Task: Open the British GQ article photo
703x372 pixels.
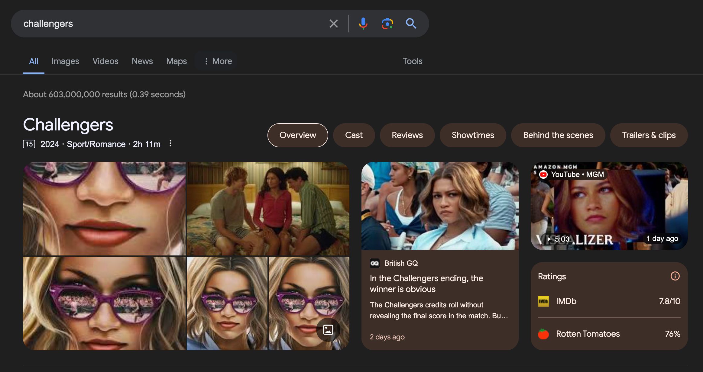Action: tap(440, 206)
